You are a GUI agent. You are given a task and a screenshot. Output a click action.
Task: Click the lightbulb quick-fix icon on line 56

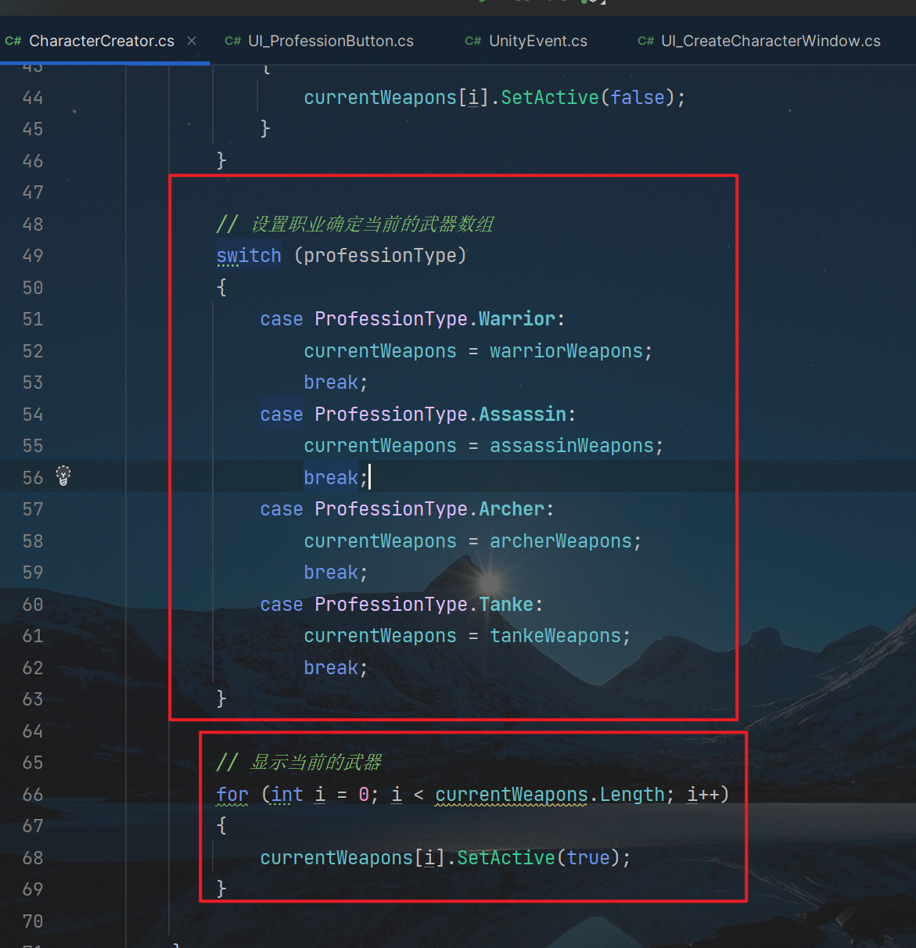point(63,476)
